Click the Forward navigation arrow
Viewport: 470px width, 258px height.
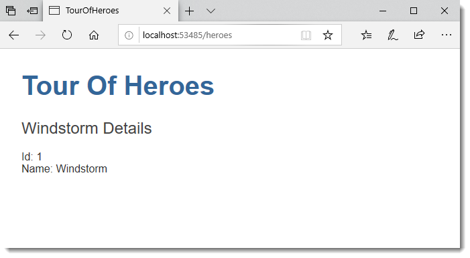40,35
